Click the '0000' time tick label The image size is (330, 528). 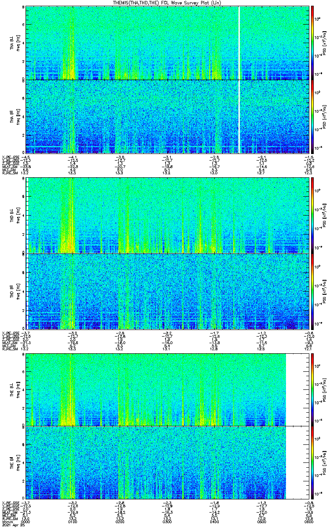click(x=26, y=522)
